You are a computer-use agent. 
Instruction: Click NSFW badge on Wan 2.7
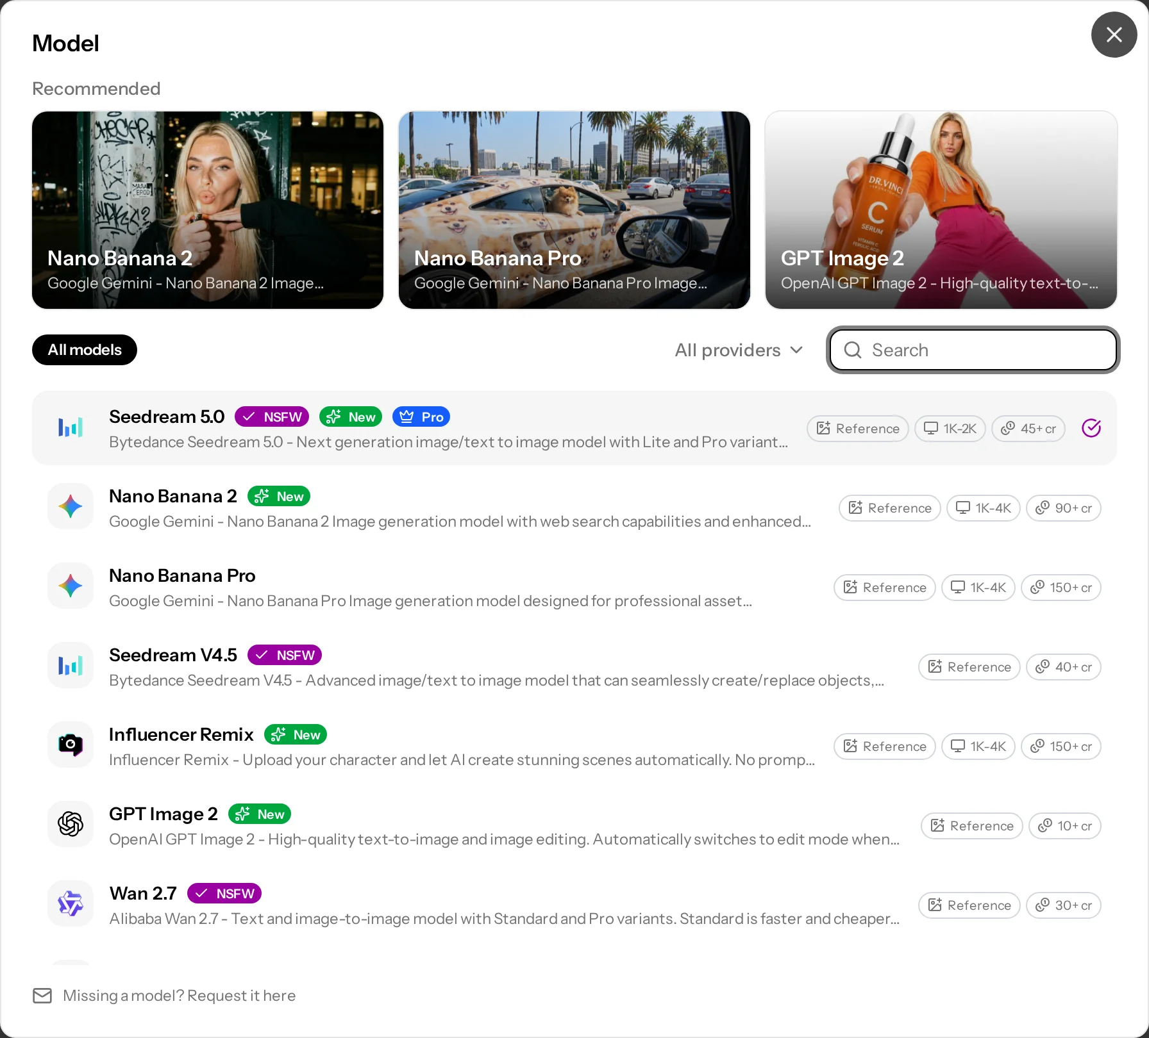click(224, 894)
